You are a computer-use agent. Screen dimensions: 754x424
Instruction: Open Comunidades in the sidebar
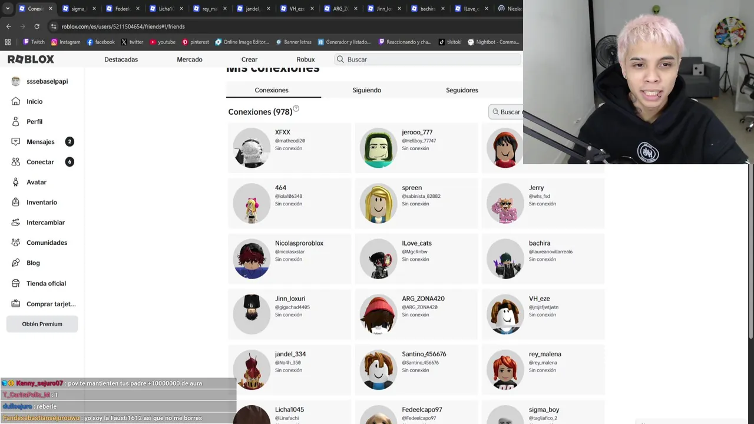click(x=47, y=243)
